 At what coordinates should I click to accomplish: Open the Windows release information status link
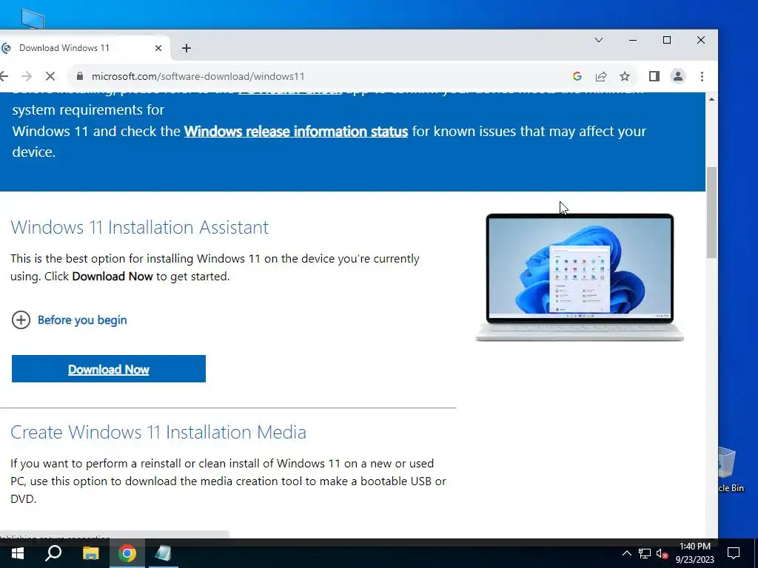tap(296, 132)
